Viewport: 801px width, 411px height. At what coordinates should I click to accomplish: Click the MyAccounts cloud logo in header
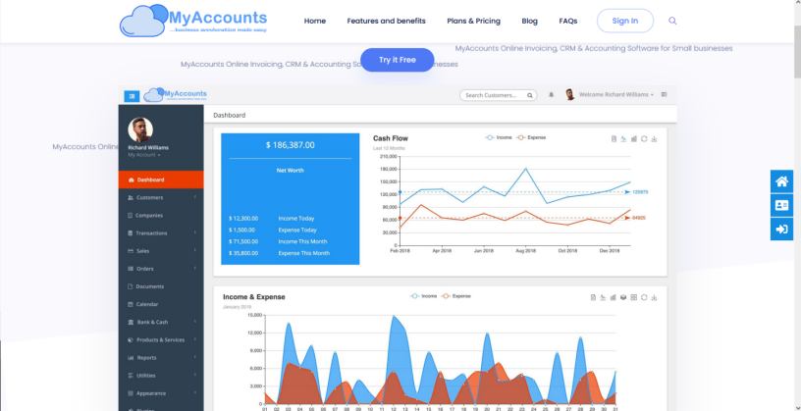point(193,21)
